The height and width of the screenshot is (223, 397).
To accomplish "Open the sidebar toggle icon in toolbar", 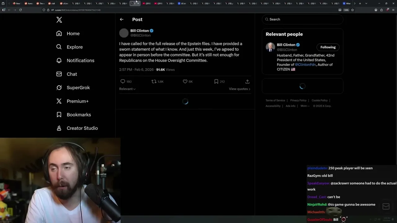I will pyautogui.click(x=4, y=10).
